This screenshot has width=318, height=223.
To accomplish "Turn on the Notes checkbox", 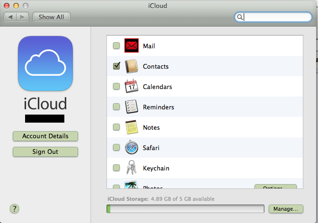I will (x=116, y=127).
